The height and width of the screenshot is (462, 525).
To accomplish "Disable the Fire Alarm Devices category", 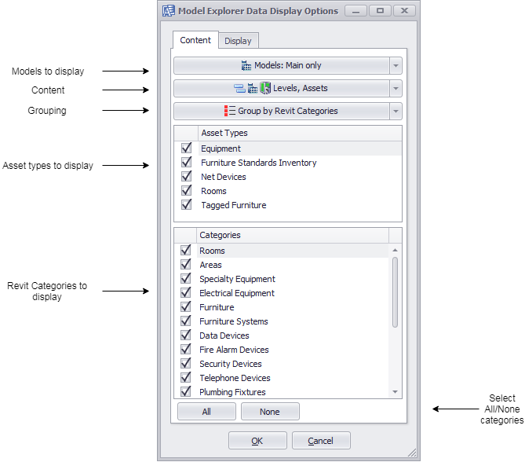I will (186, 350).
